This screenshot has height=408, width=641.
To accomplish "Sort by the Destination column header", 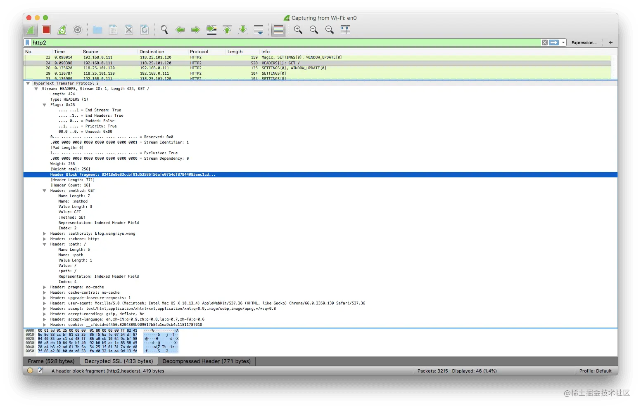I will [163, 52].
